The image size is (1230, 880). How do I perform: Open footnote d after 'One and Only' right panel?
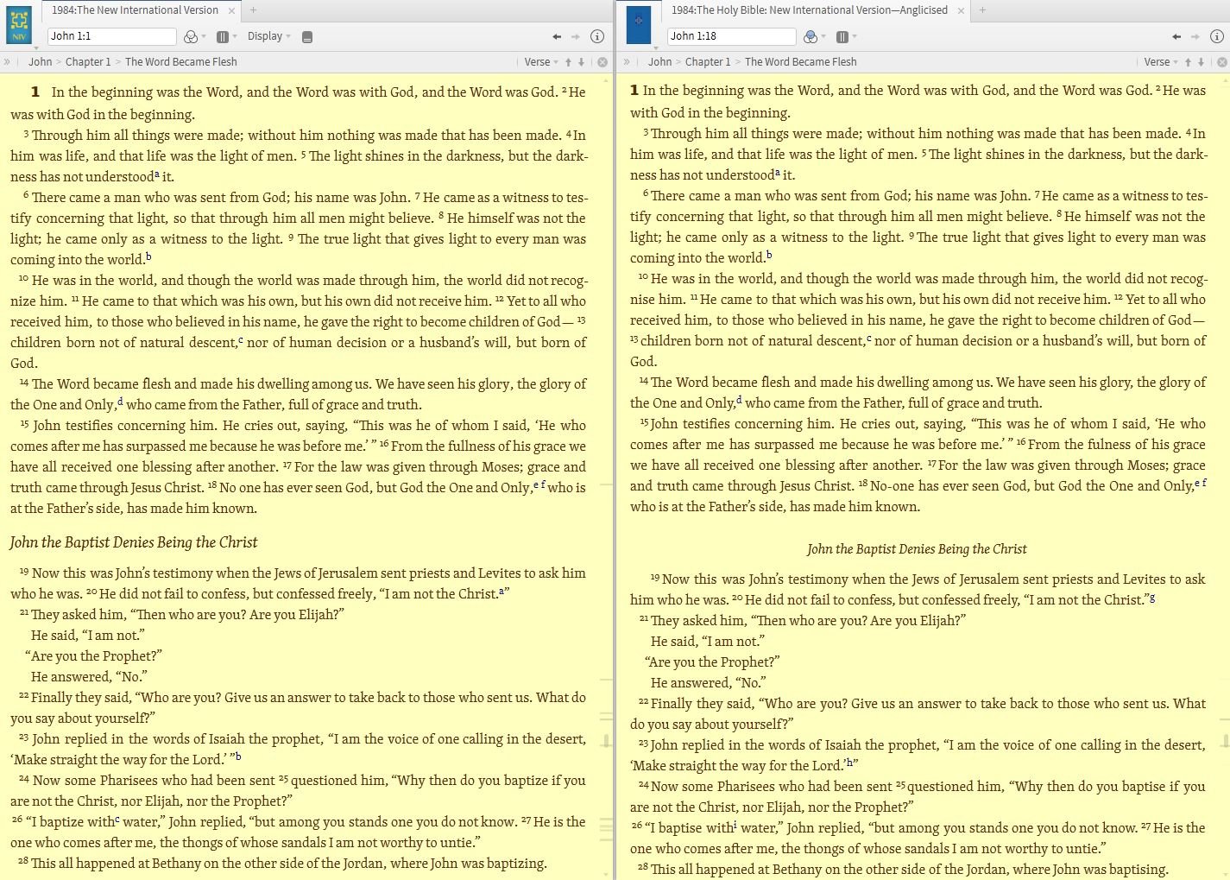click(740, 400)
